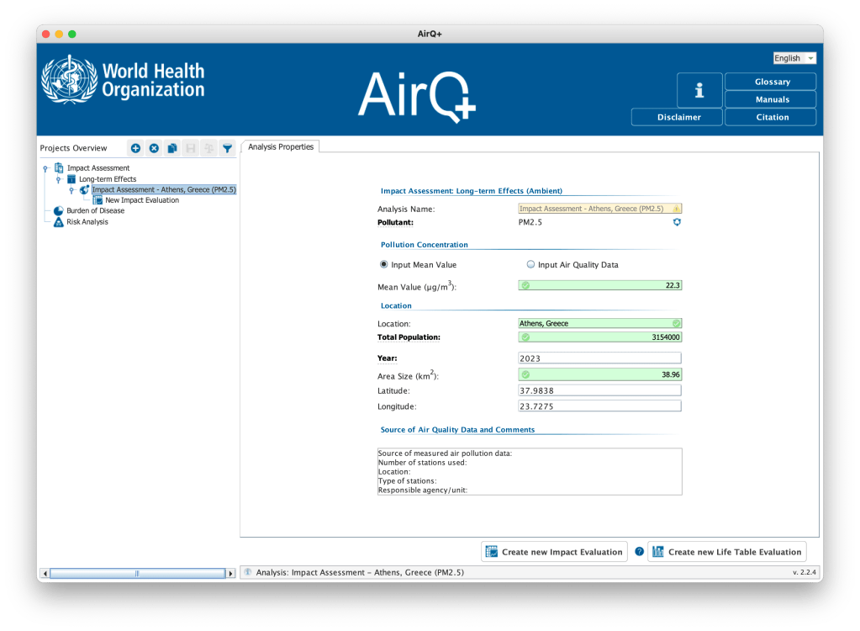
Task: Select New Impact Evaluation in project tree
Action: 141,200
